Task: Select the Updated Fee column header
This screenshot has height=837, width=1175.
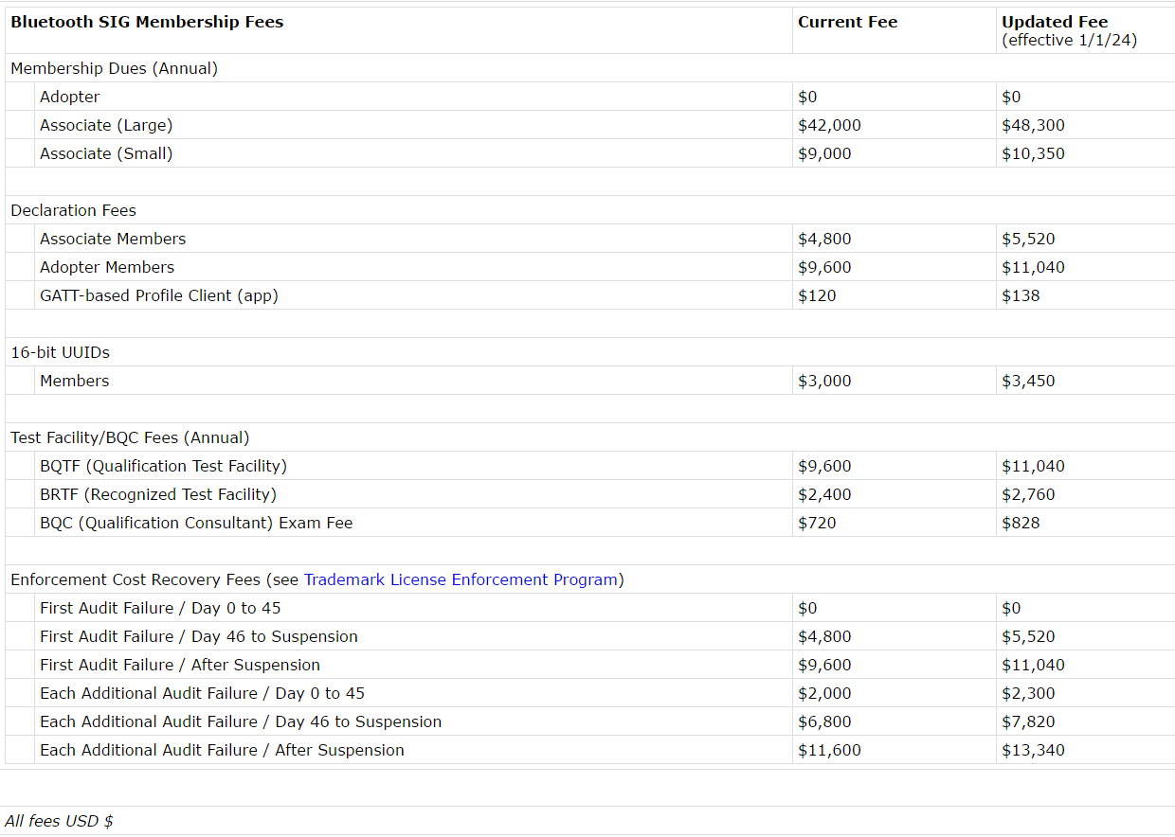Action: pyautogui.click(x=1054, y=22)
